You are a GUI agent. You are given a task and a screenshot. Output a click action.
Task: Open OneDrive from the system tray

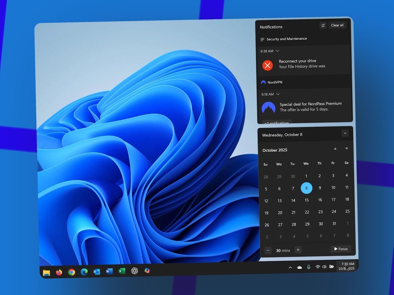click(x=299, y=267)
